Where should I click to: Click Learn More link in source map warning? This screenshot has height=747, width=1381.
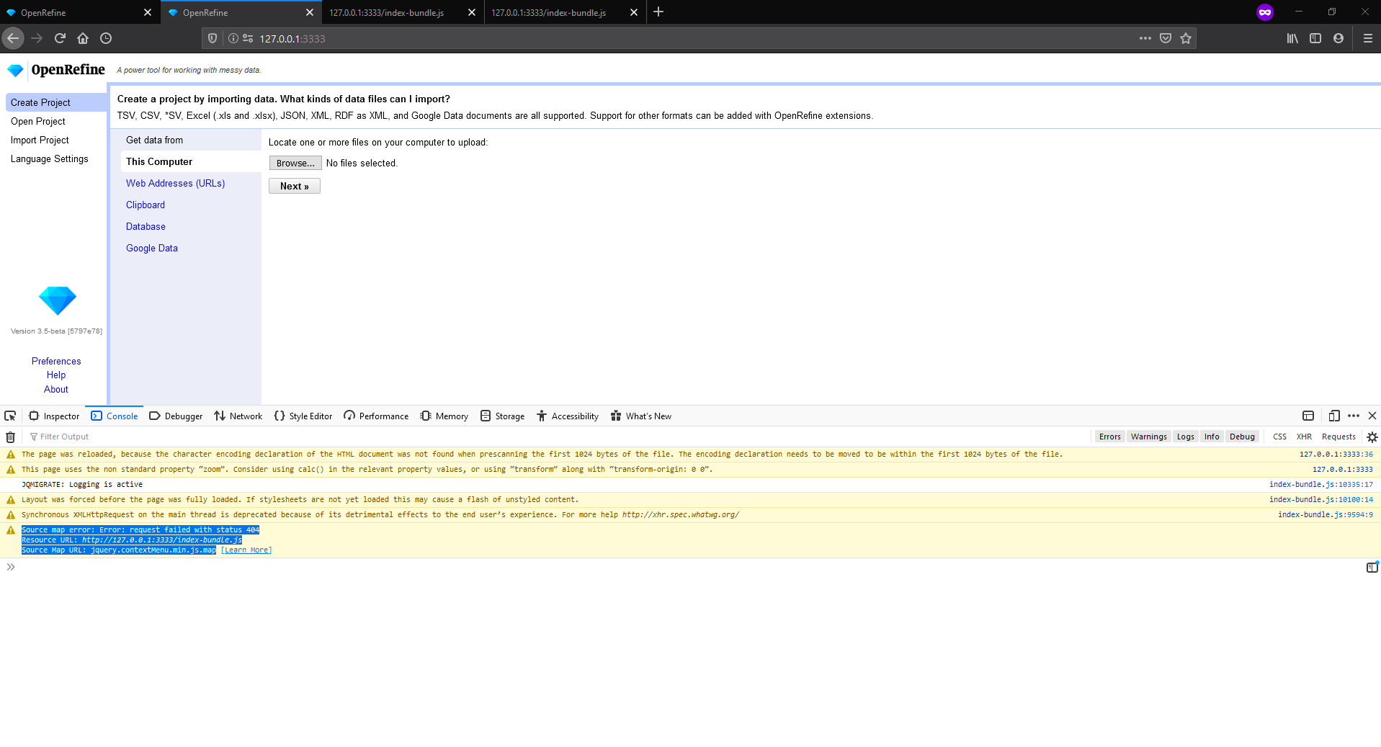pyautogui.click(x=246, y=550)
